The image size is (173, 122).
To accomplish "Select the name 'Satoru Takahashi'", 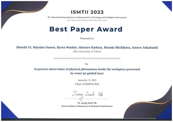I will tap(145, 48).
